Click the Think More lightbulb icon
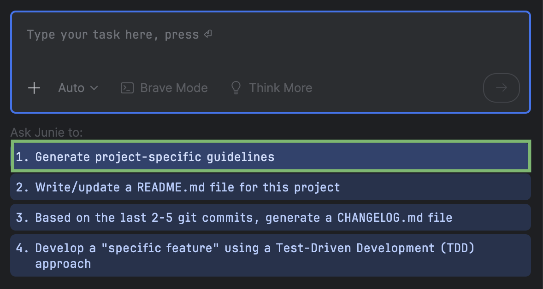543x289 pixels. coord(236,87)
